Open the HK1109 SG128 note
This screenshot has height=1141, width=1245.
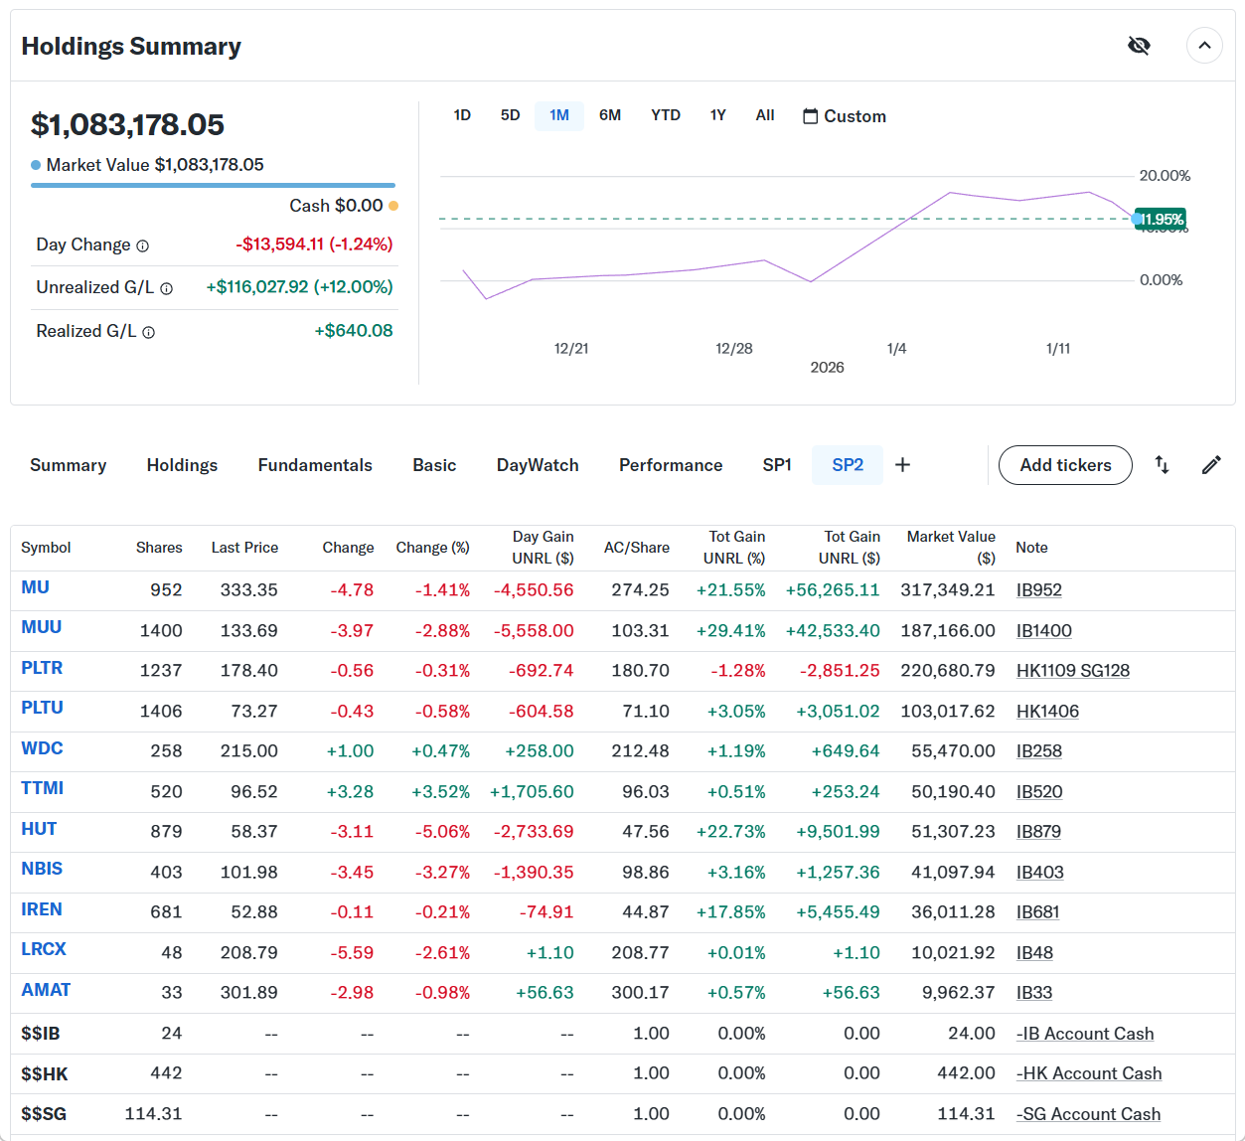(1072, 671)
